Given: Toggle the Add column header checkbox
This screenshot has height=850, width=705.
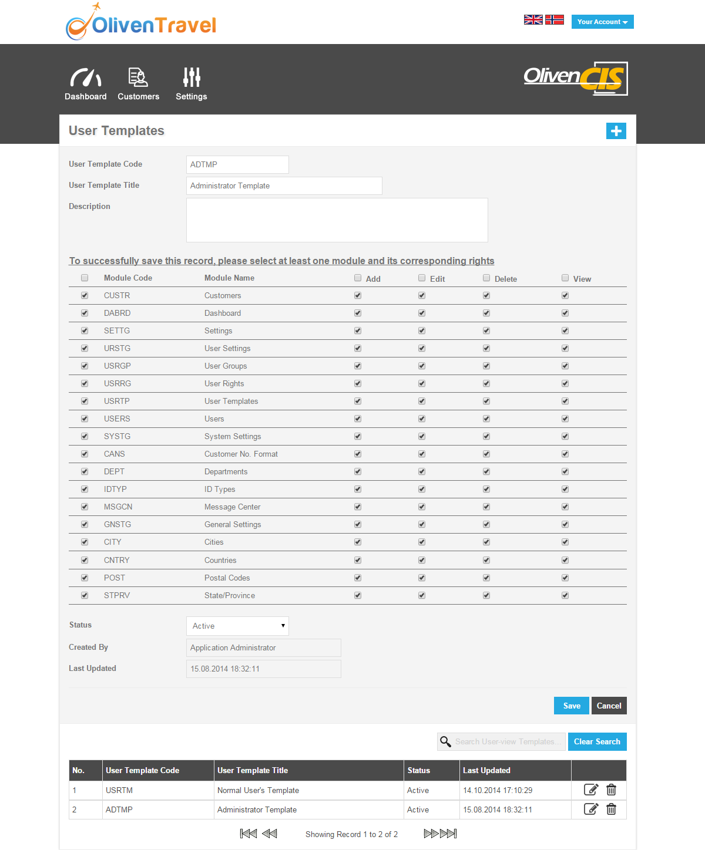Looking at the screenshot, I should click(358, 278).
